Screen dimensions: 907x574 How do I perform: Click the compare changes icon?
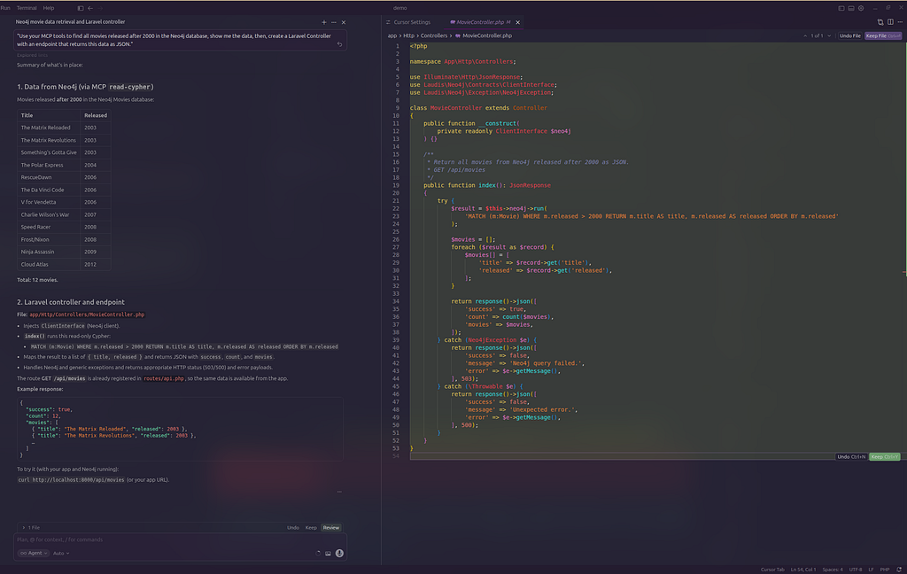pos(880,21)
